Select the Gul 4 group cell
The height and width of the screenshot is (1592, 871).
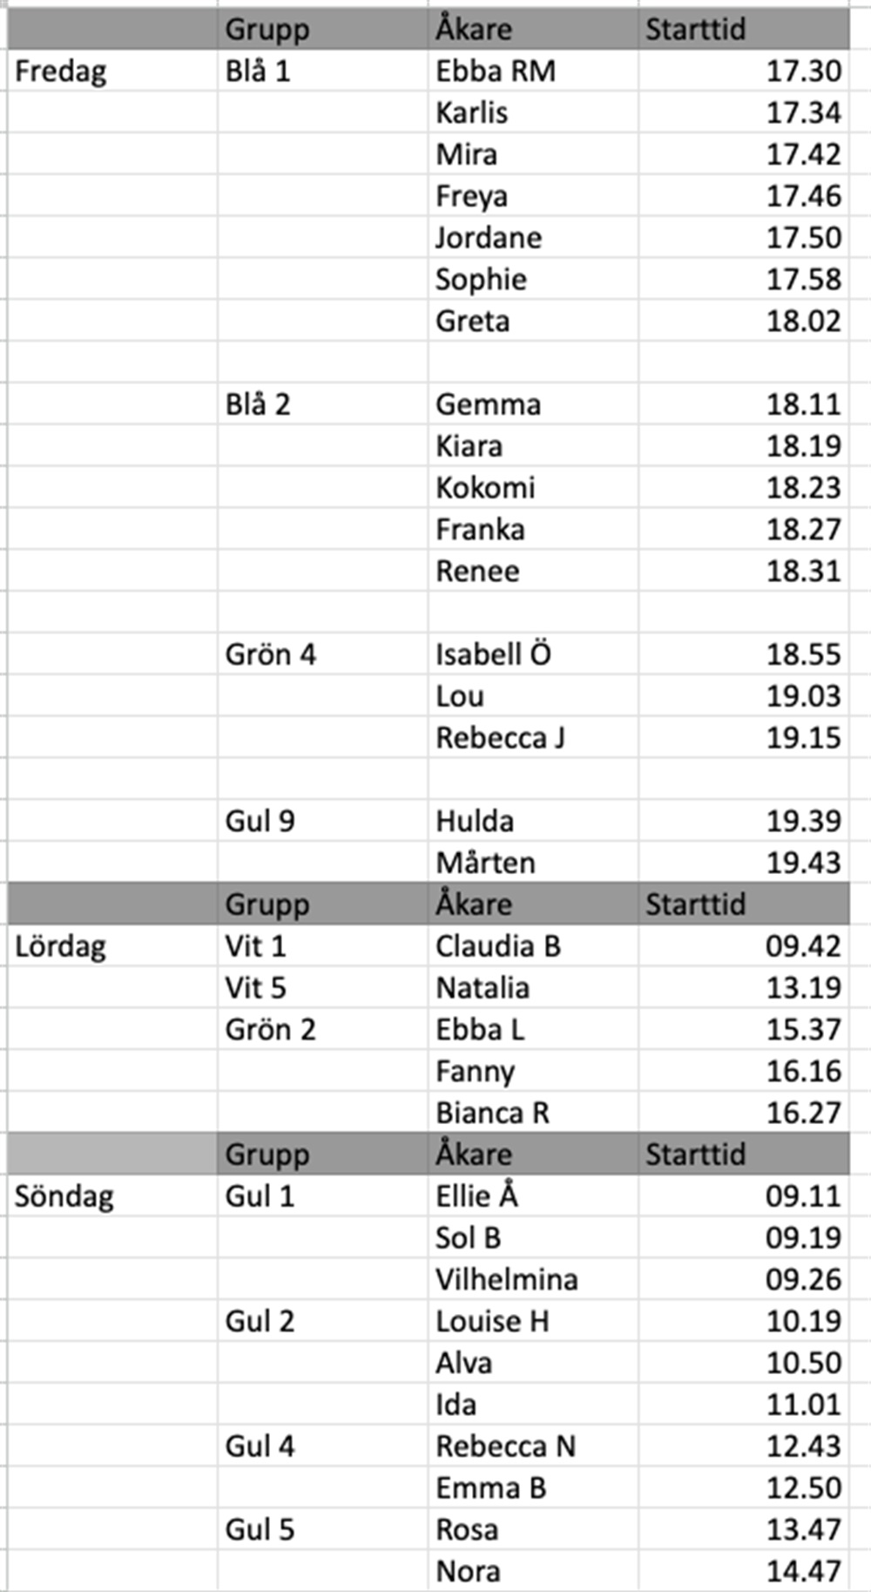click(260, 1447)
